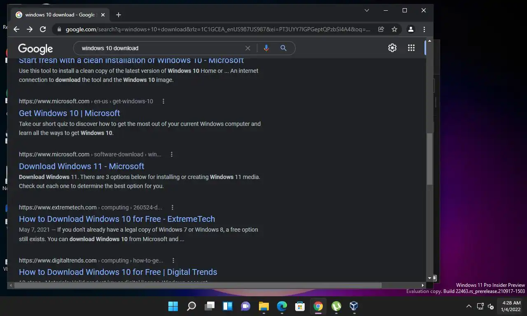Screen dimensions: 527x316
Task: Go forward to the next page
Action: point(30,29)
